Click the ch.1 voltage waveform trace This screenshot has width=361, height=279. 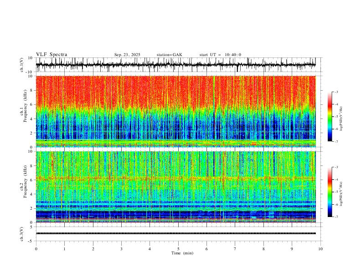[175, 65]
